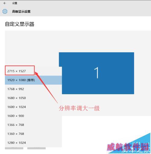Click the second gray button below the list
151x154 pixels.
pos(37,148)
